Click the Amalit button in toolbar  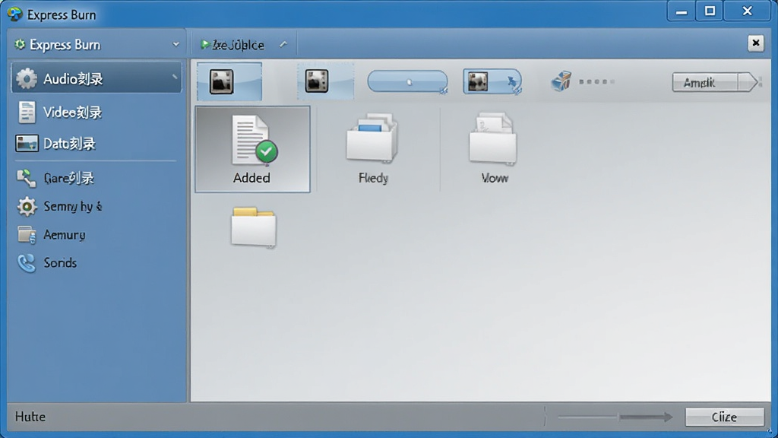click(x=704, y=82)
